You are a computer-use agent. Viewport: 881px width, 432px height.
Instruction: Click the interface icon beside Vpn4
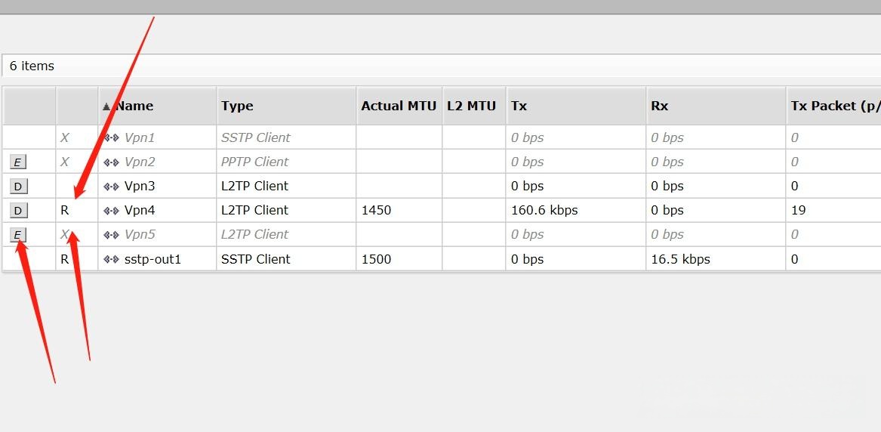(111, 210)
